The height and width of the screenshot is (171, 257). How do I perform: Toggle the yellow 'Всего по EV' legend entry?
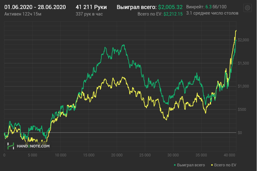[224, 165]
